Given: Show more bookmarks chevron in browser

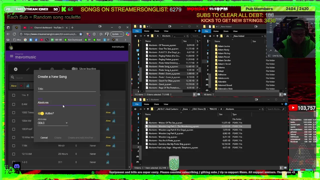Looking at the screenshot, I should click(x=125, y=40).
